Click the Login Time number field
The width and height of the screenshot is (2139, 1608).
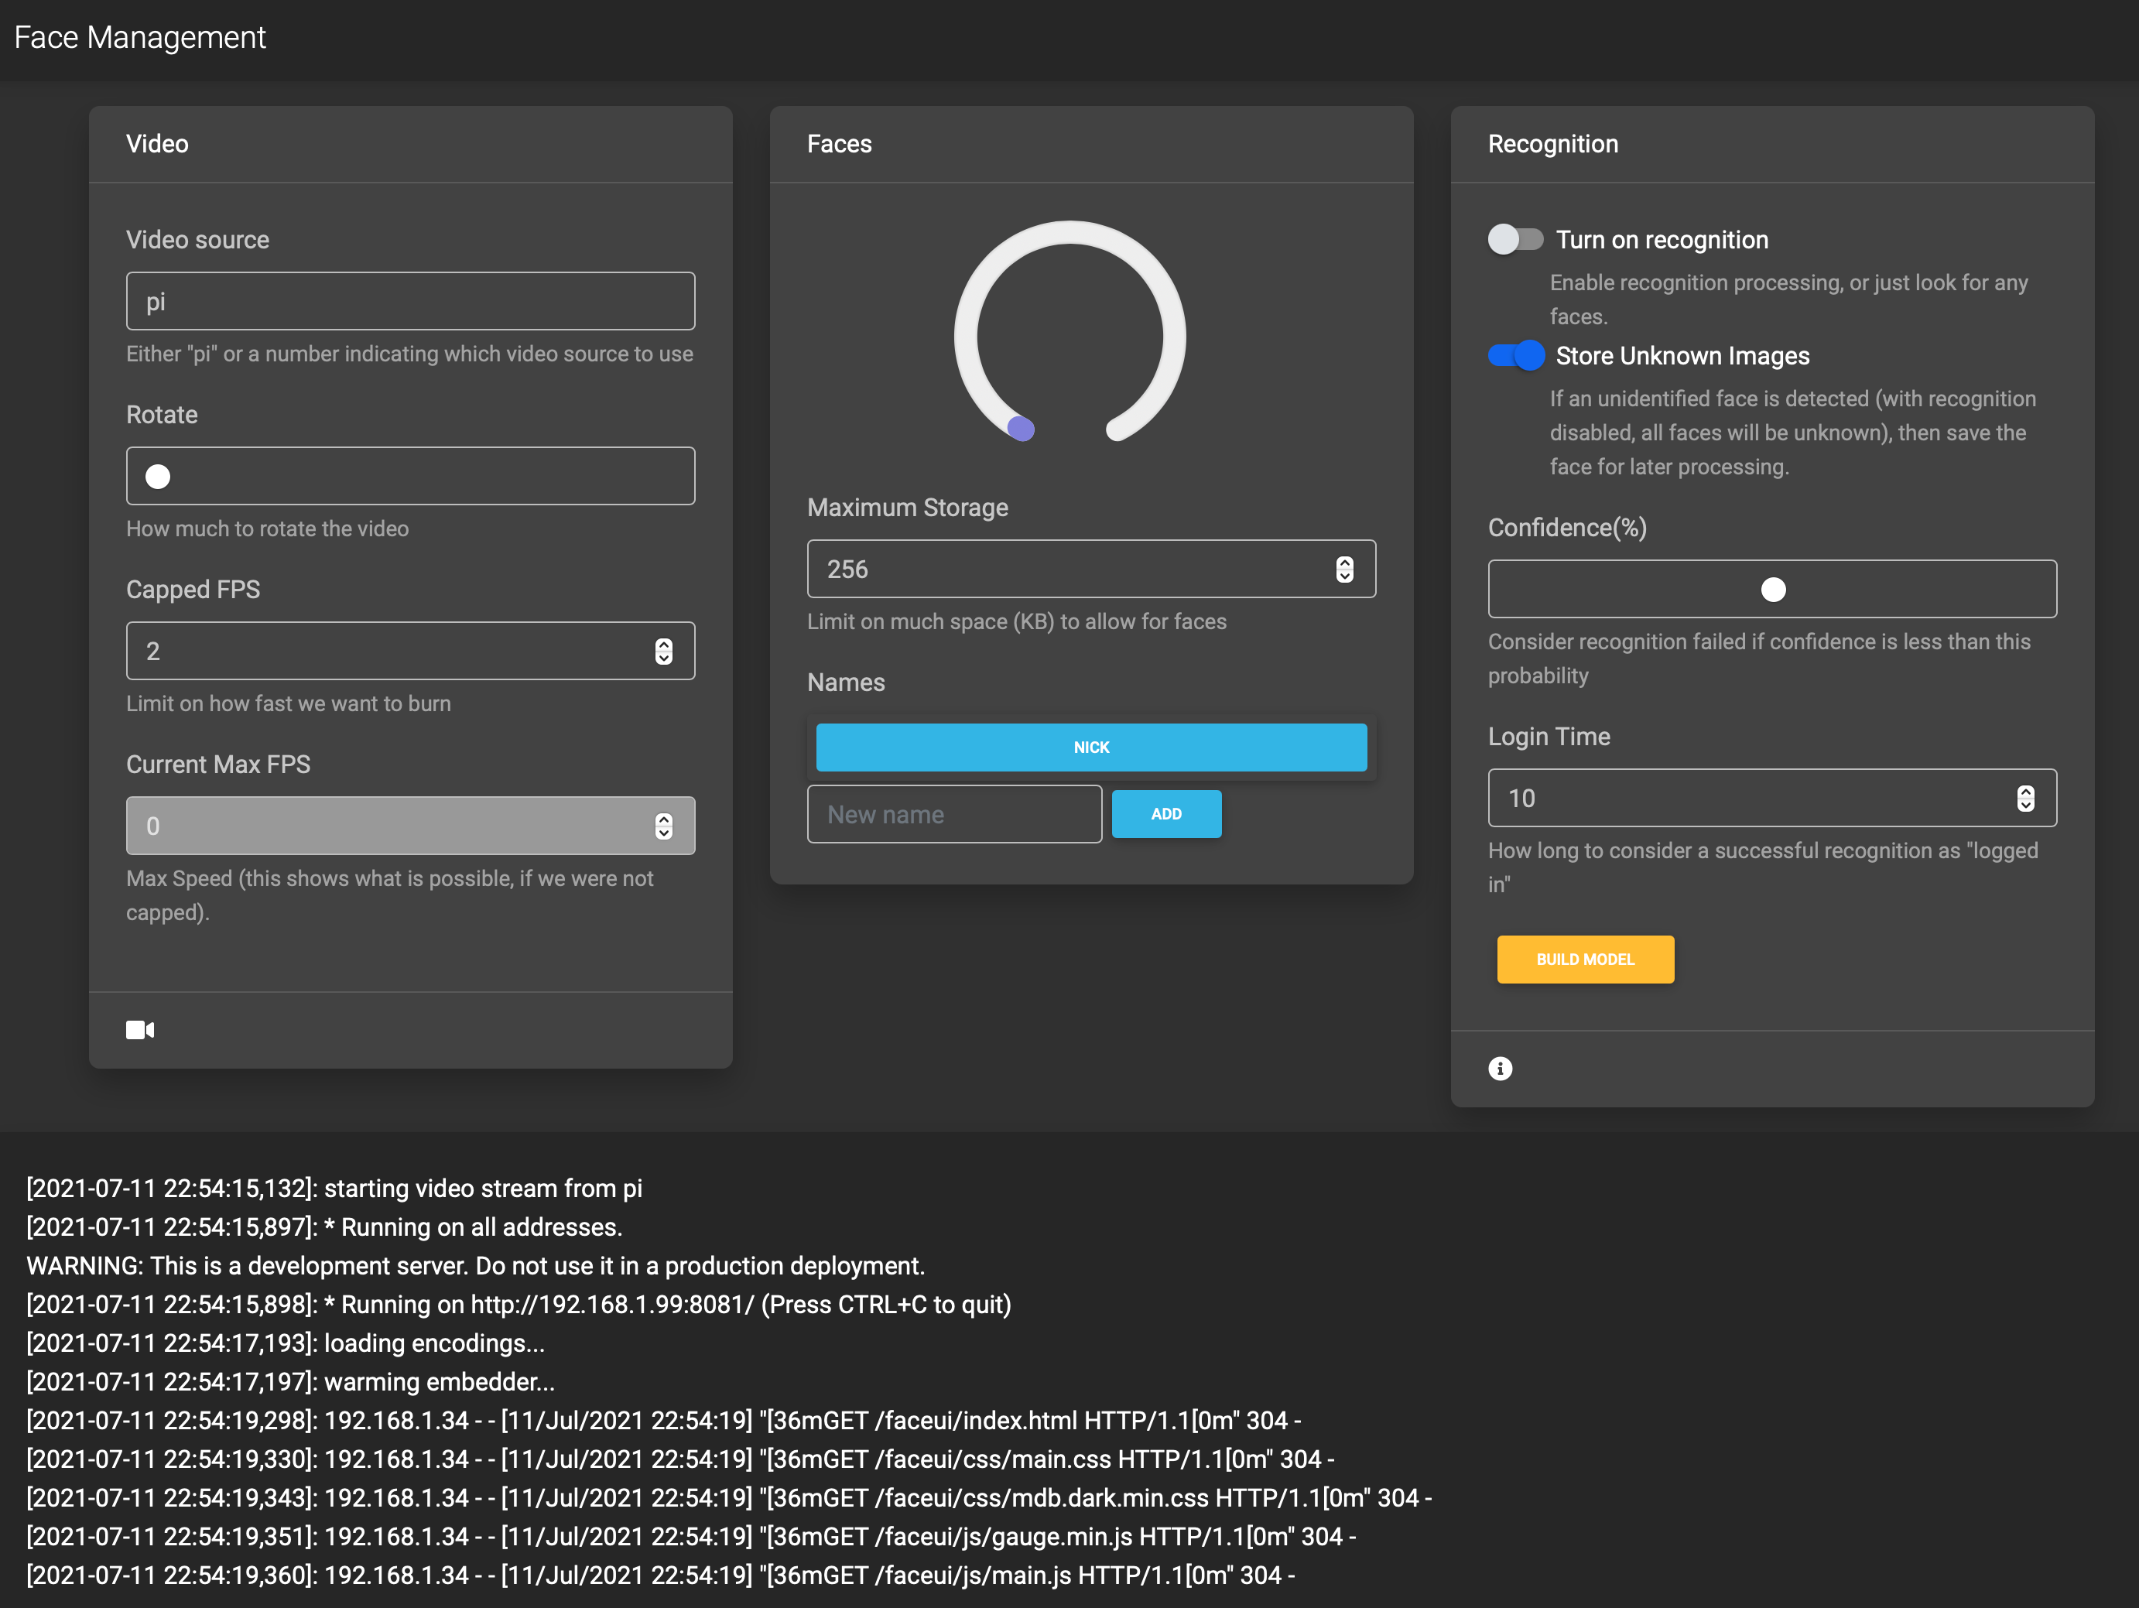tap(1740, 799)
